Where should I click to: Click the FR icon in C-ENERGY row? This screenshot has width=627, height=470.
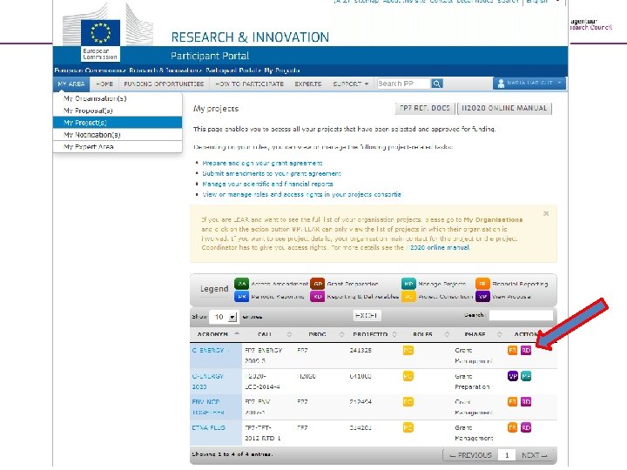(x=512, y=351)
